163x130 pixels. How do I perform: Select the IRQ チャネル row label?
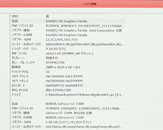point(20,90)
